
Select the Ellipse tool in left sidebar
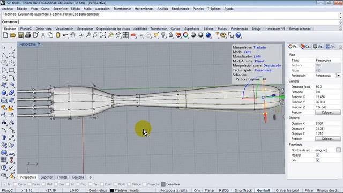coord(12,63)
